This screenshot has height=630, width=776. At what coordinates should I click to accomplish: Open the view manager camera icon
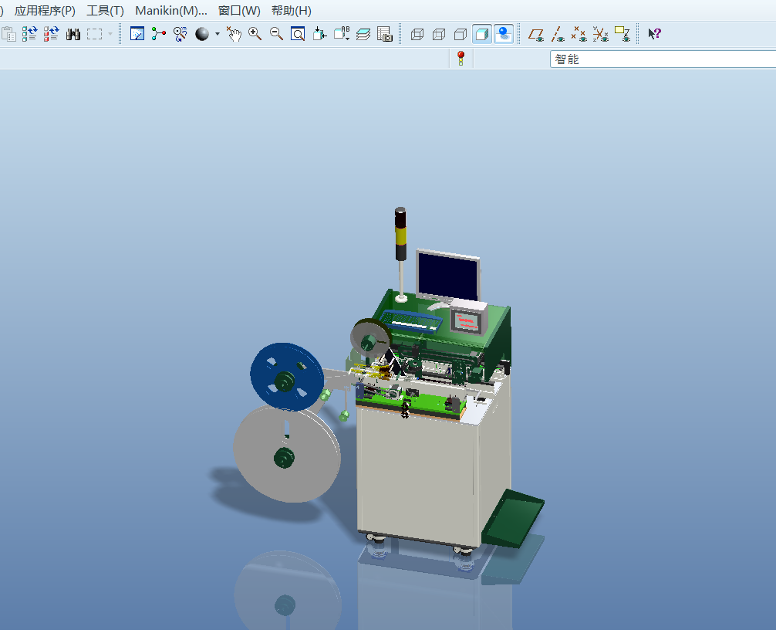(385, 34)
